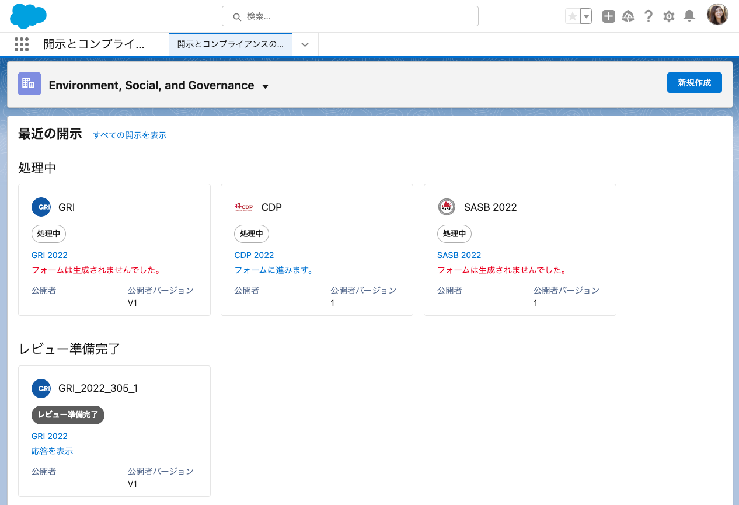Viewport: 739px width, 505px height.
Task: Click the GRI logo on the GRI card
Action: [x=41, y=207]
